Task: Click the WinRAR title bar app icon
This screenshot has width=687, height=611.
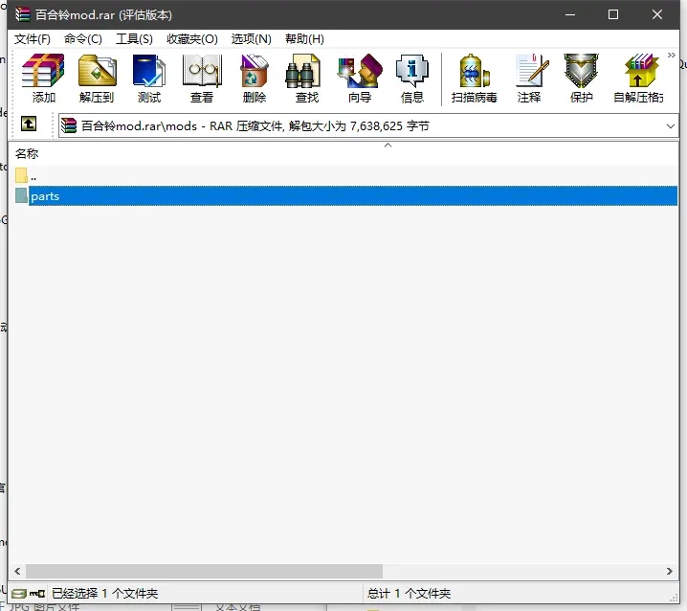Action: point(22,14)
